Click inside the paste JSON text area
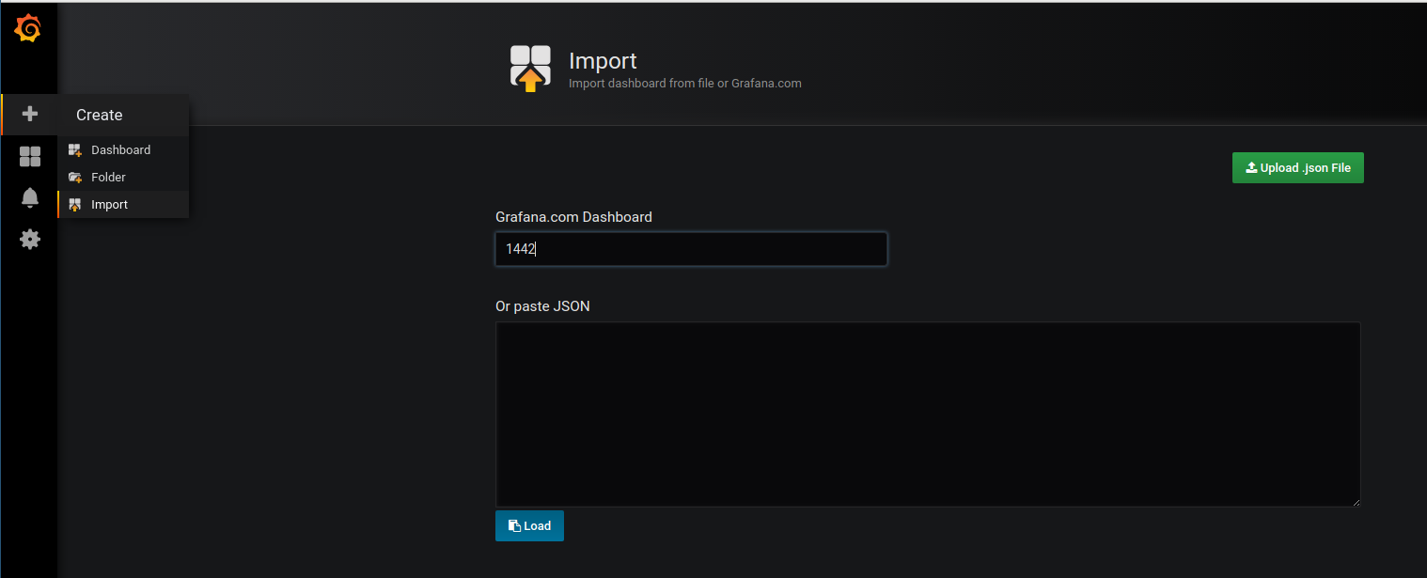1427x578 pixels. pos(928,414)
